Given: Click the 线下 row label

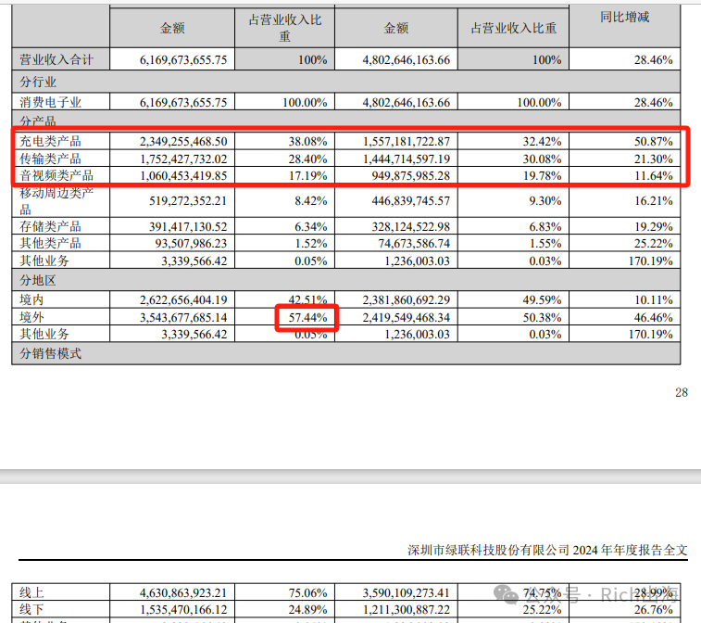Looking at the screenshot, I should [31, 610].
